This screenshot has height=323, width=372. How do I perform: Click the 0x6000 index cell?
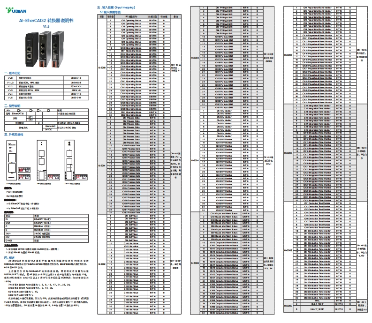coord(102,68)
